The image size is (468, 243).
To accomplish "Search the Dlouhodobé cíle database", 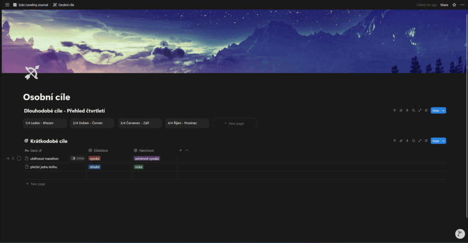I will [x=413, y=110].
